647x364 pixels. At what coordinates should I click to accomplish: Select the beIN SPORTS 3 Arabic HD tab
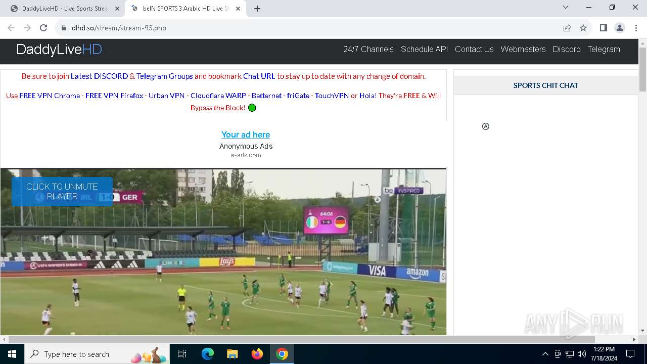(x=184, y=9)
